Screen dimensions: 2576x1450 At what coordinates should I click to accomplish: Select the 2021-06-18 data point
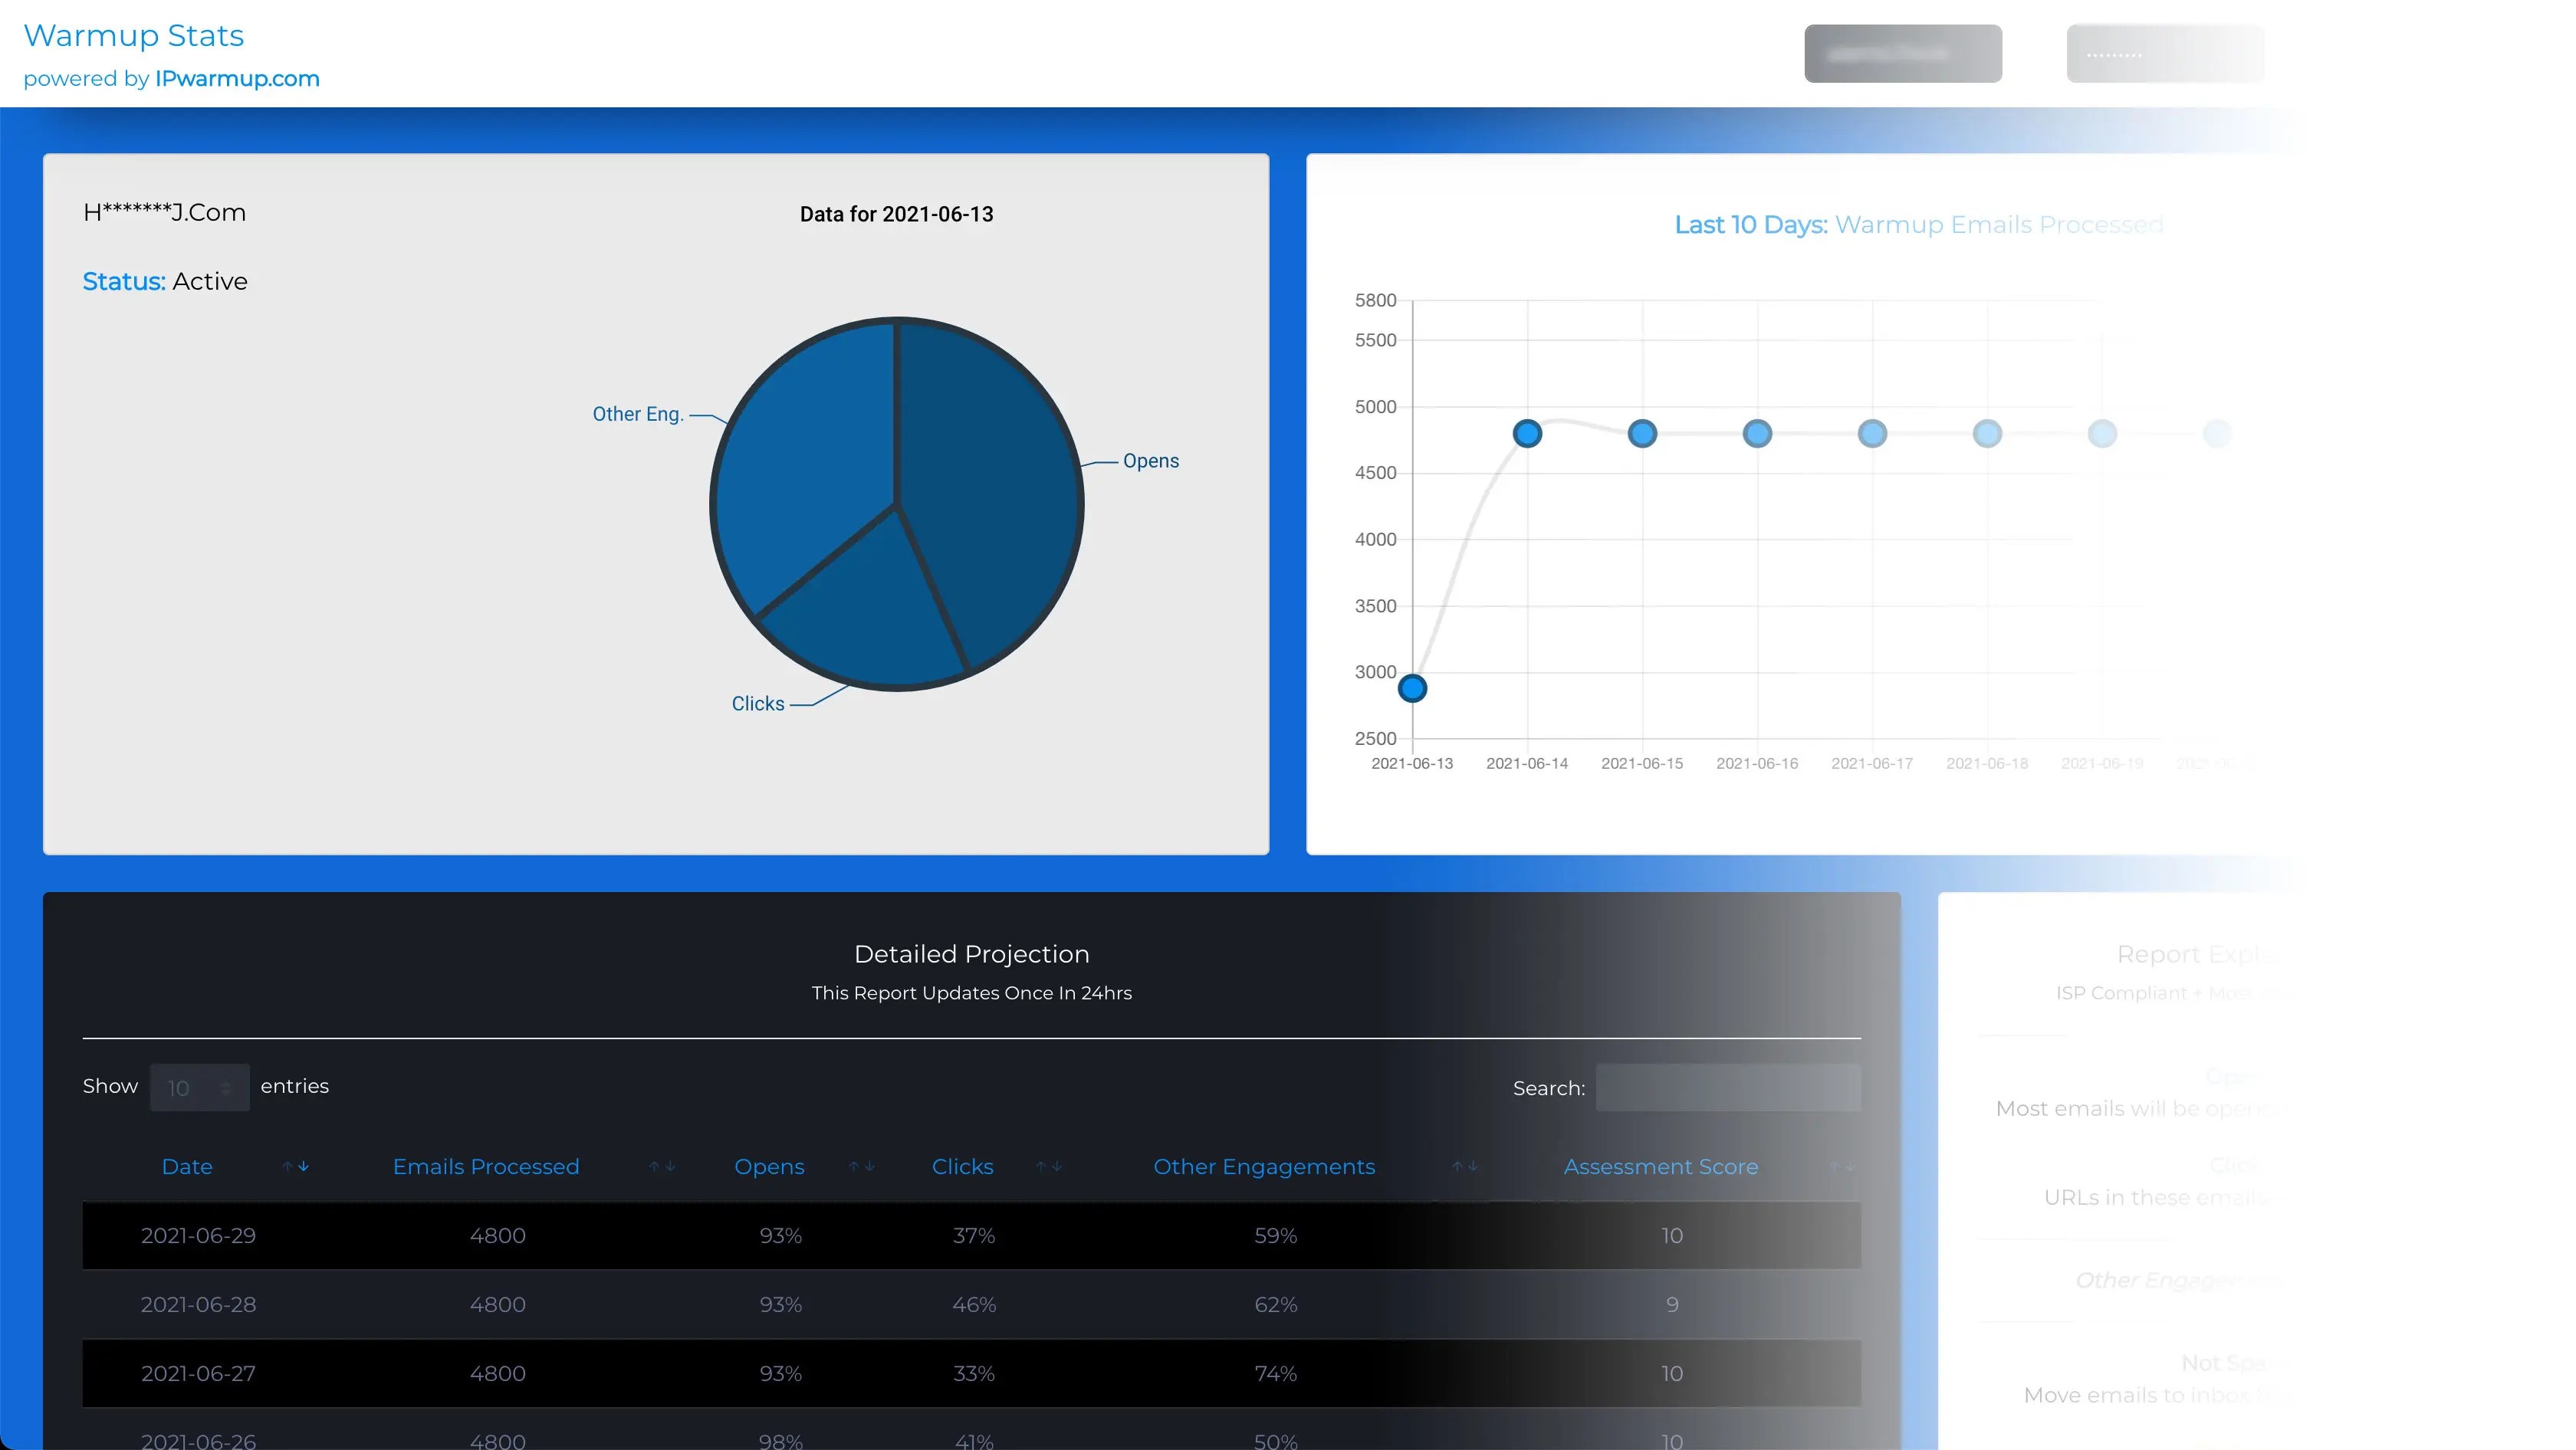1987,434
